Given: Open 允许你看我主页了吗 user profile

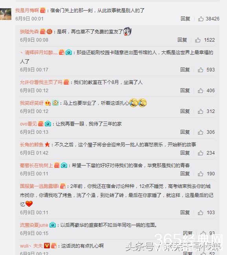Looking at the screenshot, I should pyautogui.click(x=41, y=82).
